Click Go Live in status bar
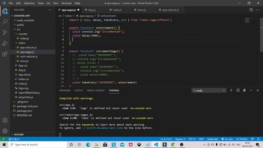 [x=227, y=139]
